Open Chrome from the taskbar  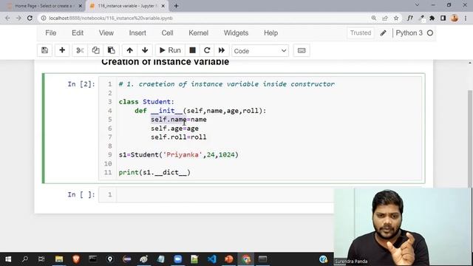[x=246, y=259]
